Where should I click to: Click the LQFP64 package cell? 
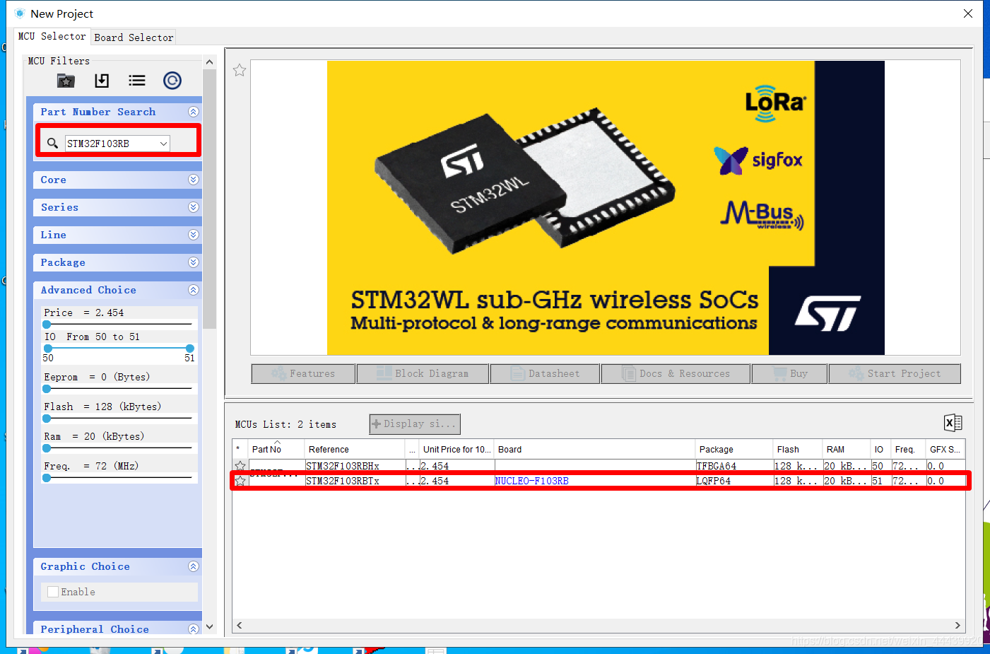pos(734,481)
